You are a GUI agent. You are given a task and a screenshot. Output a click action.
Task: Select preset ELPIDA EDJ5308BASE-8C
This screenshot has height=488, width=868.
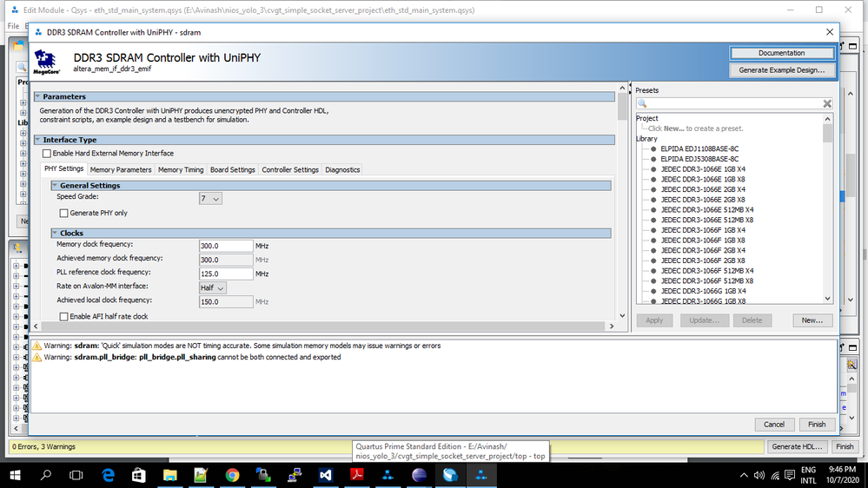coord(699,160)
